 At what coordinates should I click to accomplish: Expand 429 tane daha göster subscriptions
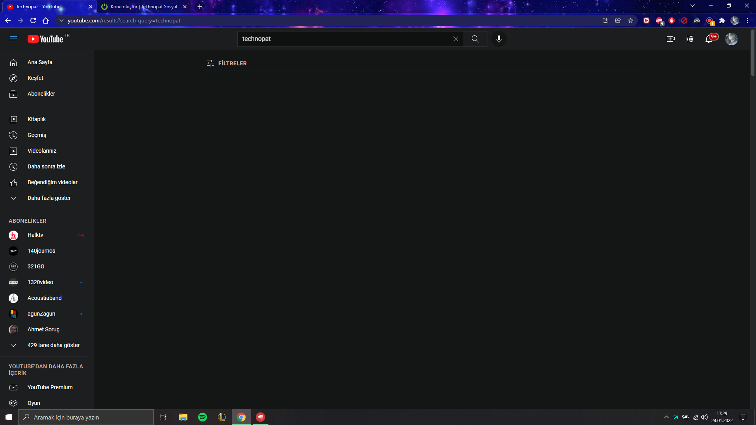click(44, 345)
